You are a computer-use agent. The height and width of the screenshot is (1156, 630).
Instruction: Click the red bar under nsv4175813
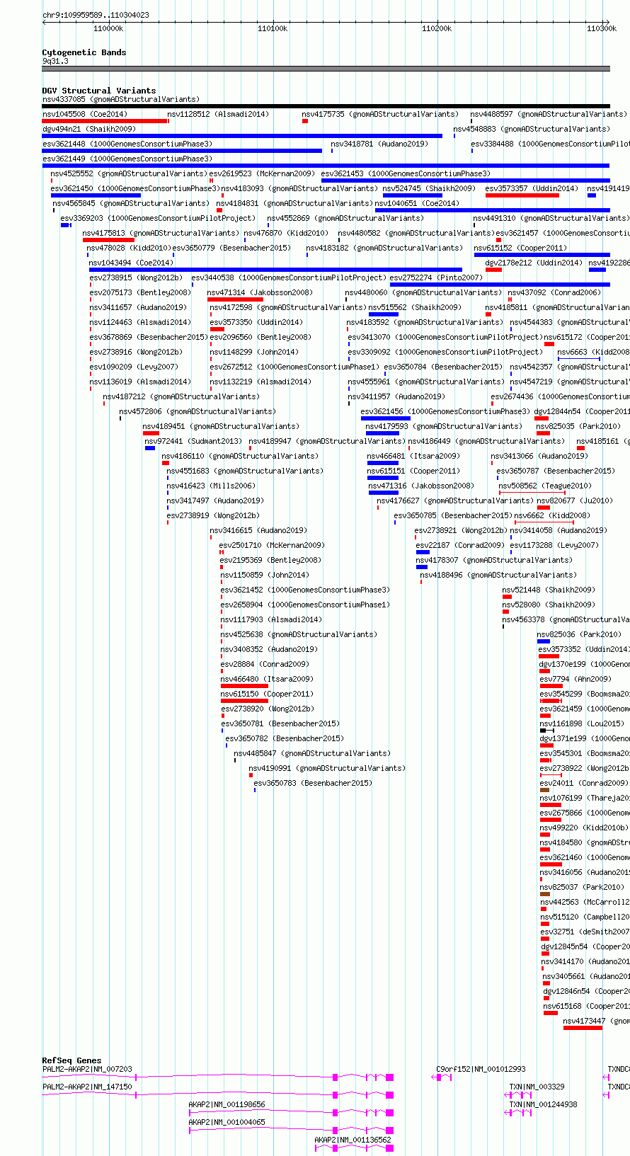(x=108, y=240)
